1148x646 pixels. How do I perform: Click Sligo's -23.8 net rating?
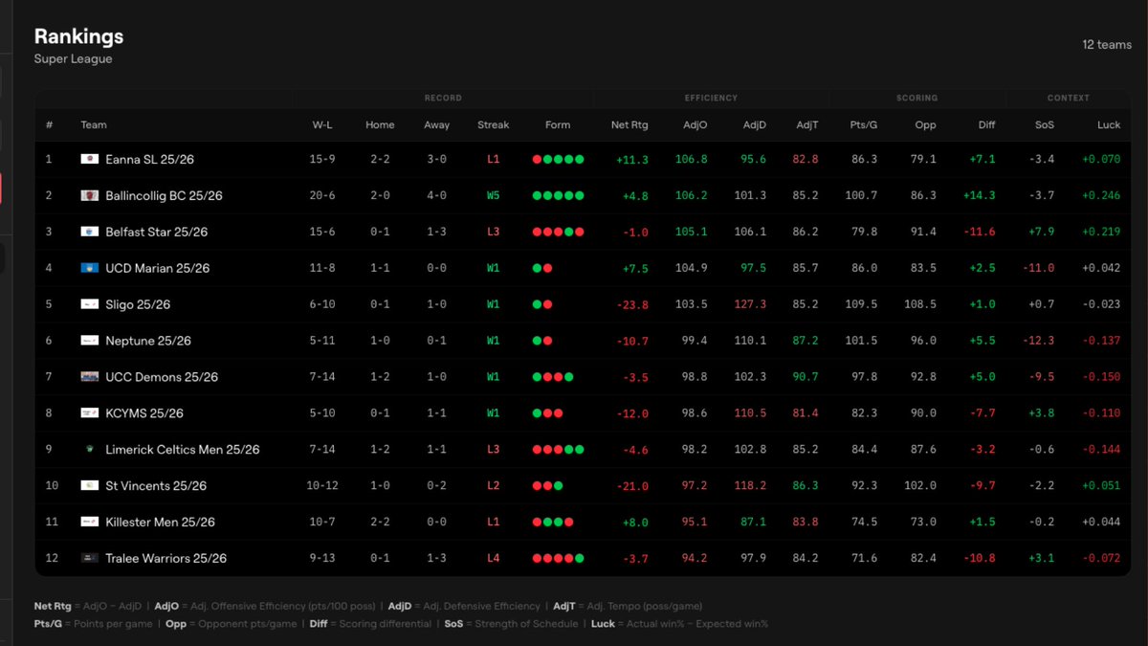[631, 305]
